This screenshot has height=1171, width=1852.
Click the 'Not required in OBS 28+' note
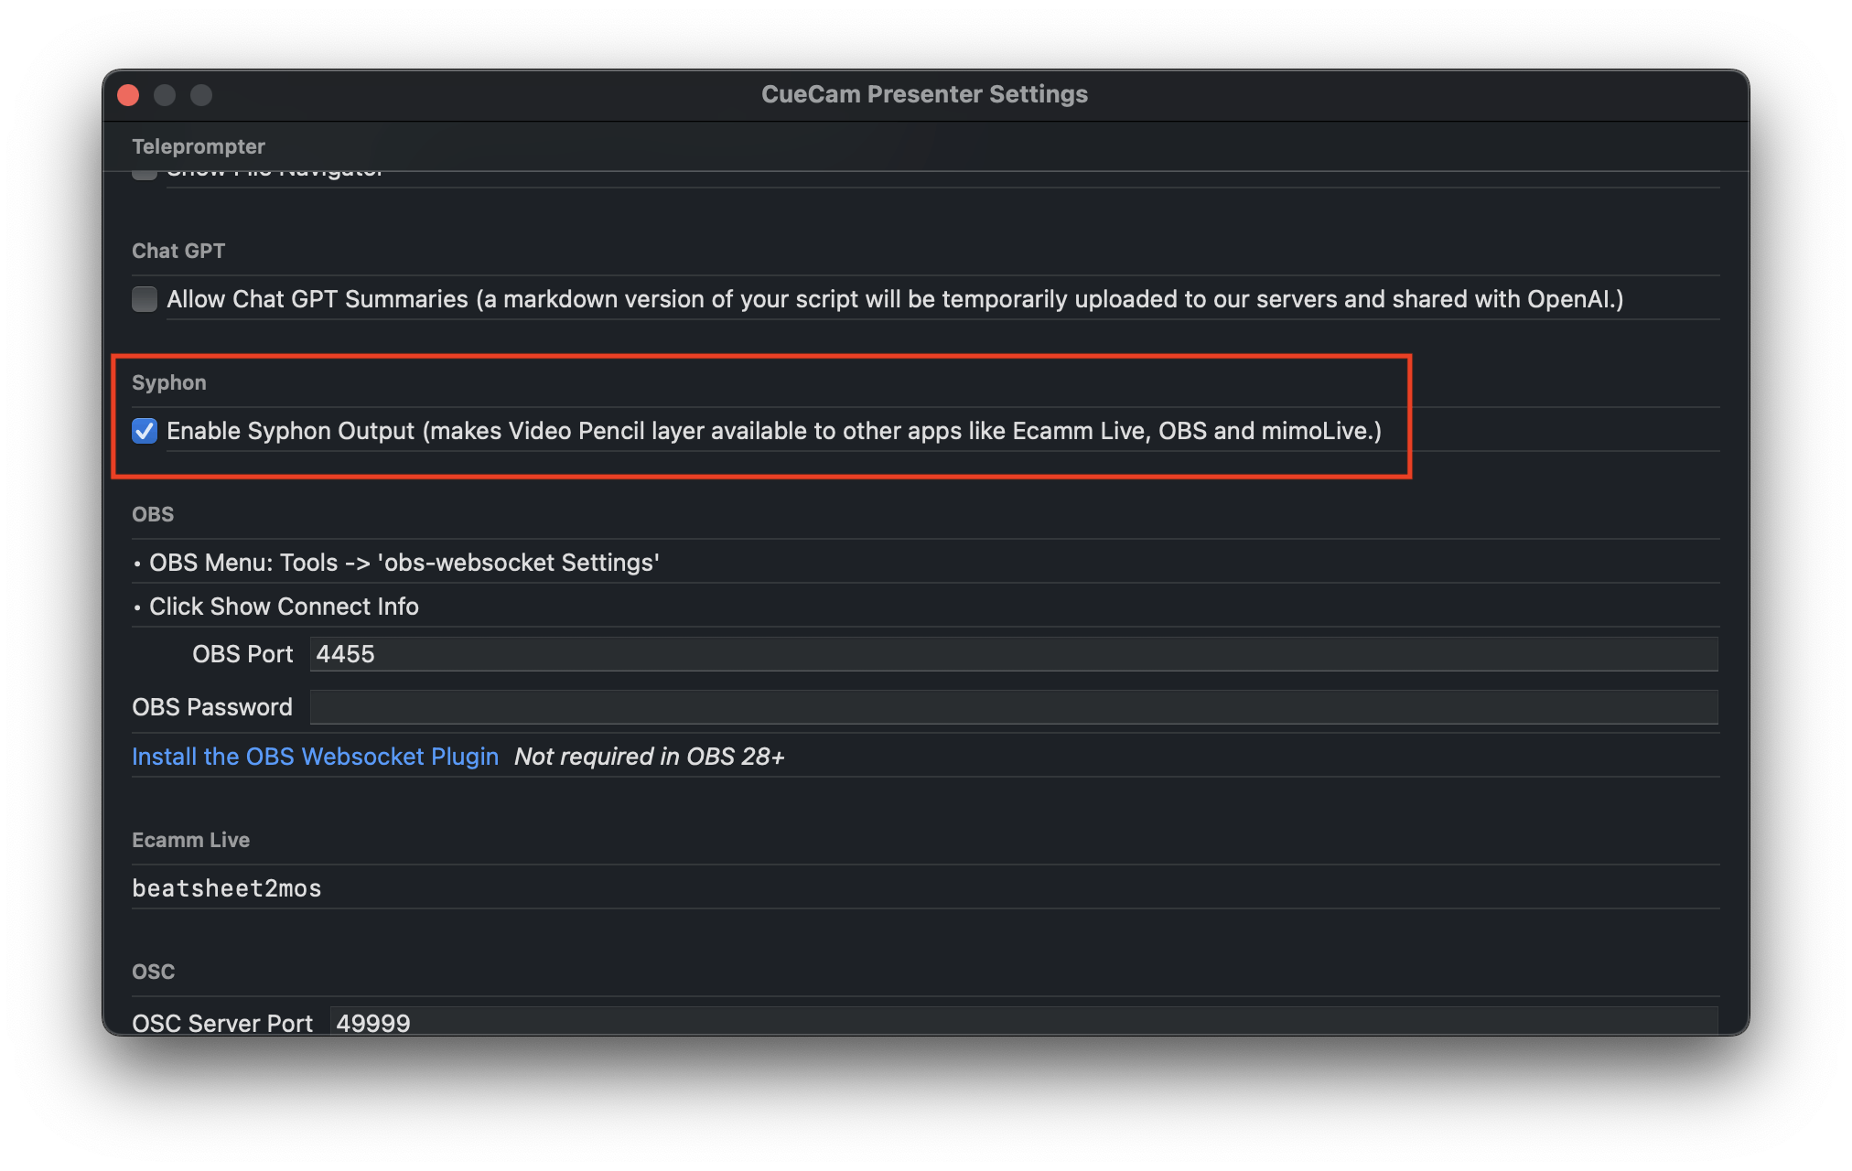click(649, 757)
